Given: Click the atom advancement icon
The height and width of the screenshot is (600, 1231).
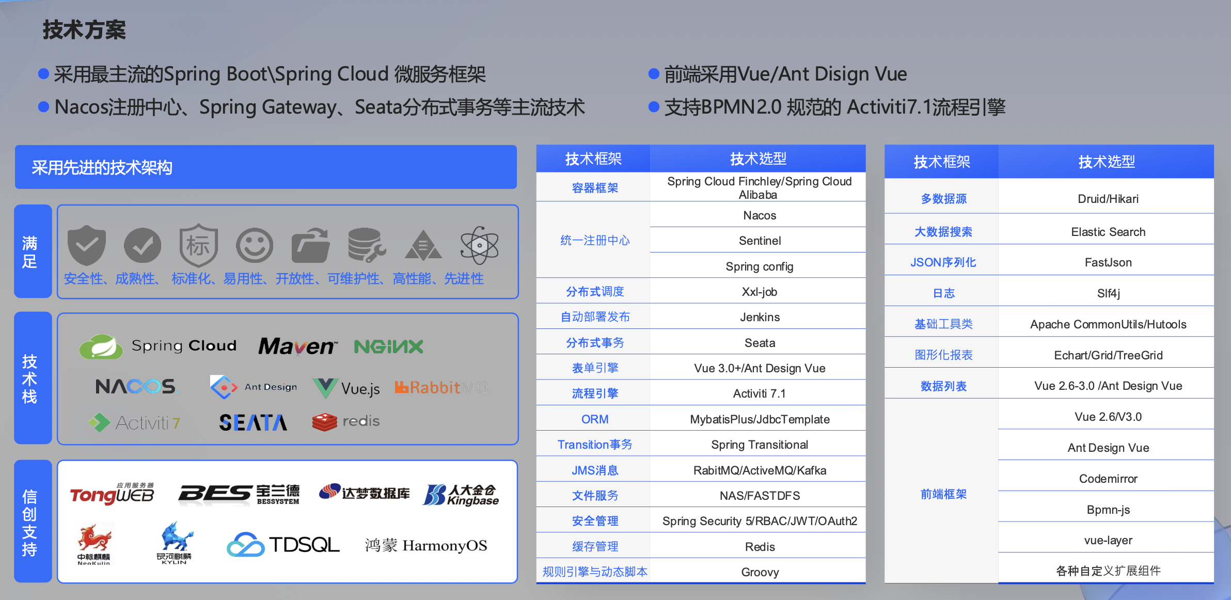Looking at the screenshot, I should point(479,245).
